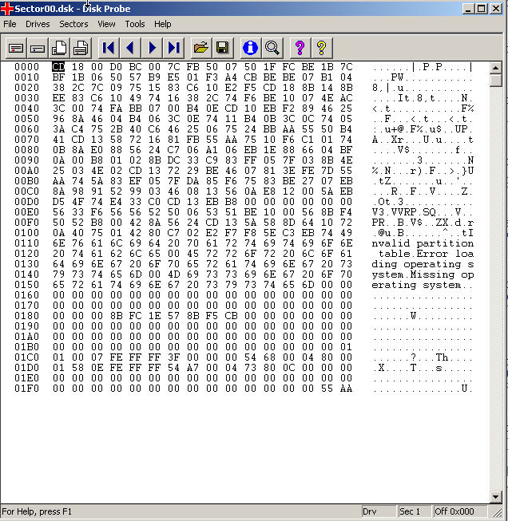
Task: Click the offset label 01B0
Action: click(26, 347)
